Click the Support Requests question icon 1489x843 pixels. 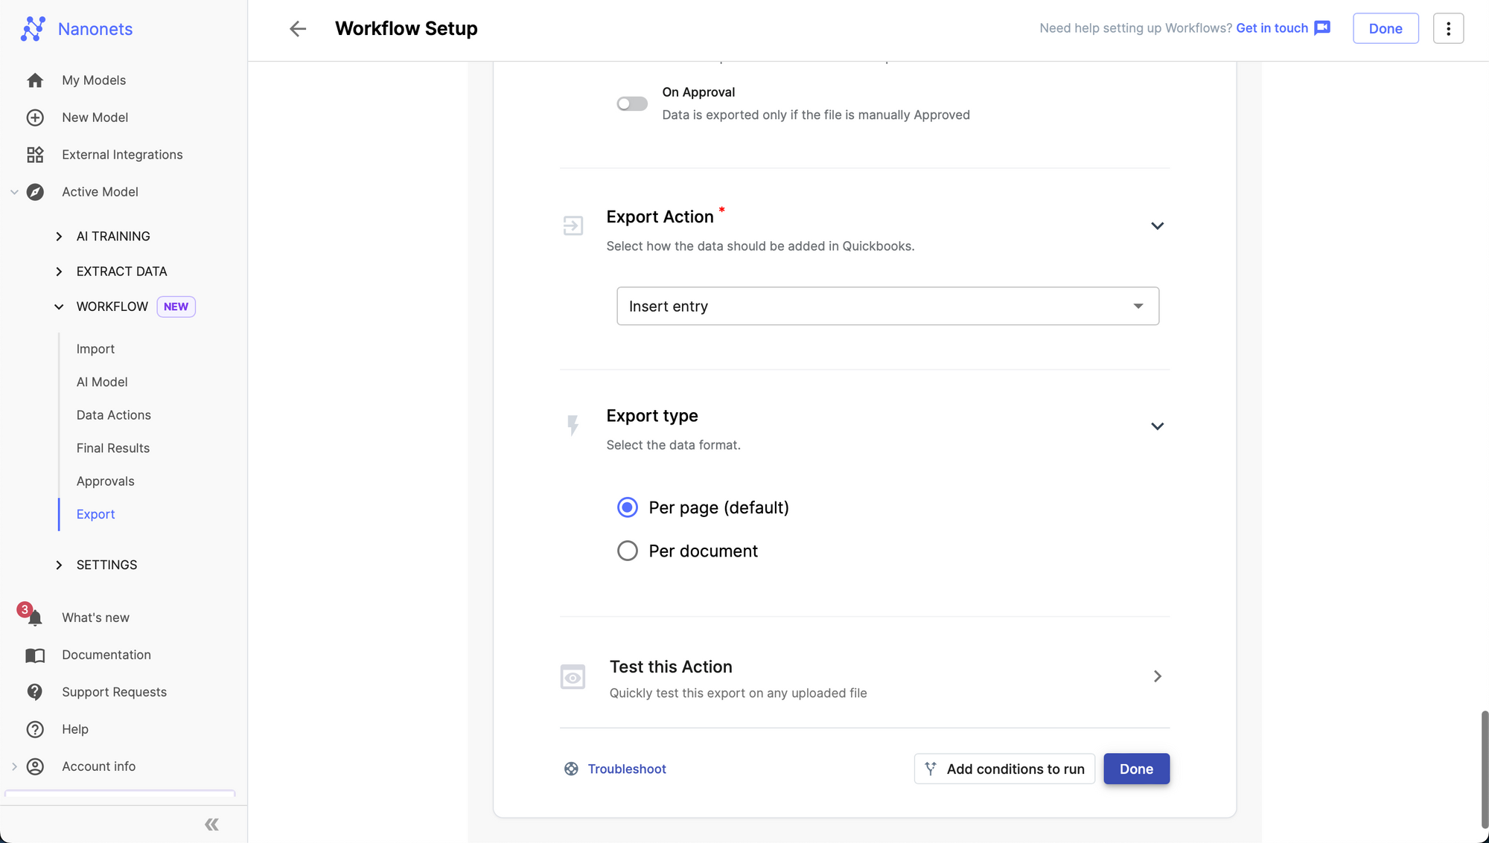tap(35, 692)
